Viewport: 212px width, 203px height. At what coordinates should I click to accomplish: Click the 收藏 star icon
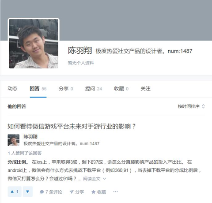click(x=93, y=192)
